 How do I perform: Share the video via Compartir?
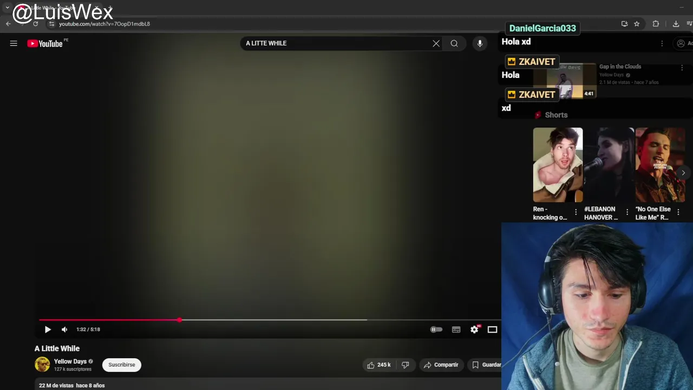tap(441, 365)
